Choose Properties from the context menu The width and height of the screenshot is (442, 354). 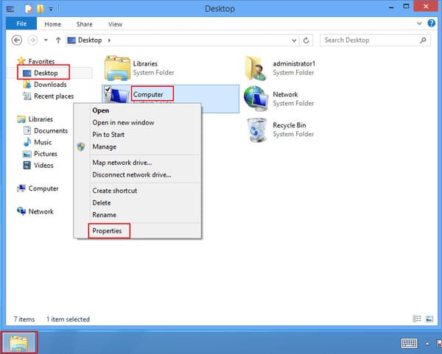107,230
